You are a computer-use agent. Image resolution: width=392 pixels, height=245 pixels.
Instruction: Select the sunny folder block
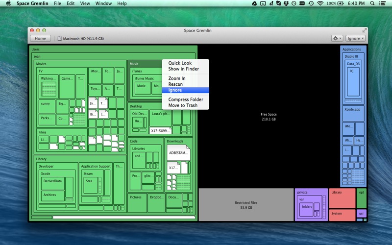[x=47, y=106]
